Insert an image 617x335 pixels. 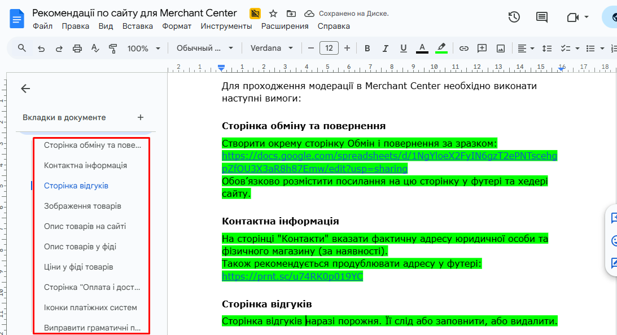501,49
